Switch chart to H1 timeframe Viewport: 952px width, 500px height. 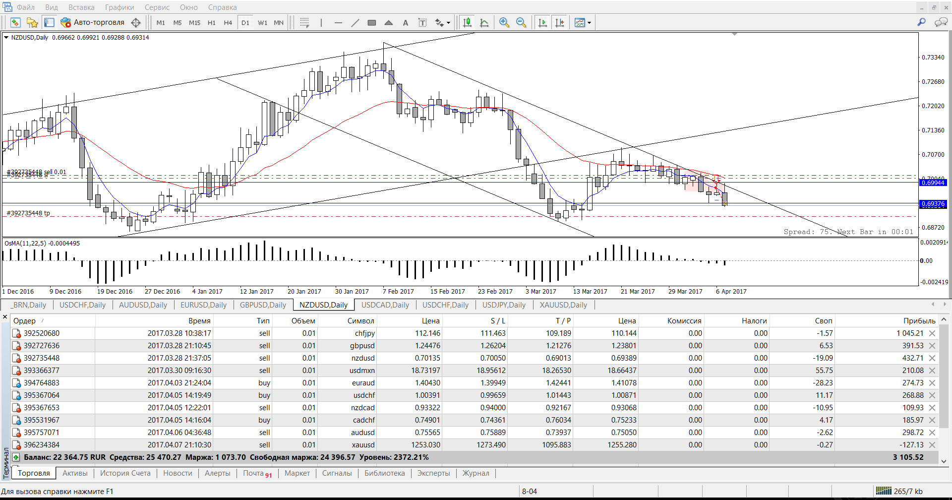(212, 22)
